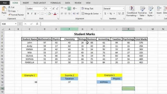Select the yellow Example 1 cell

point(29,75)
